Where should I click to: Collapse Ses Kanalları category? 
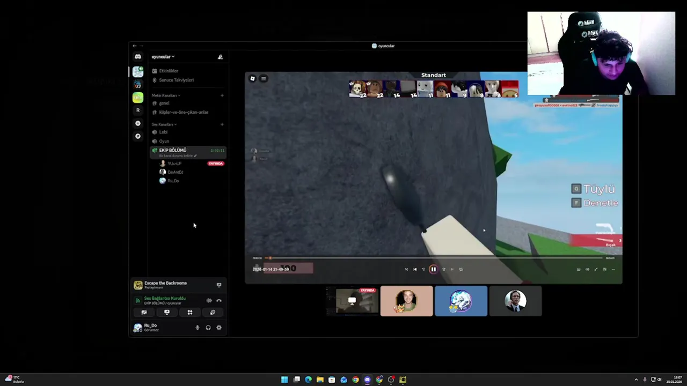(x=164, y=124)
